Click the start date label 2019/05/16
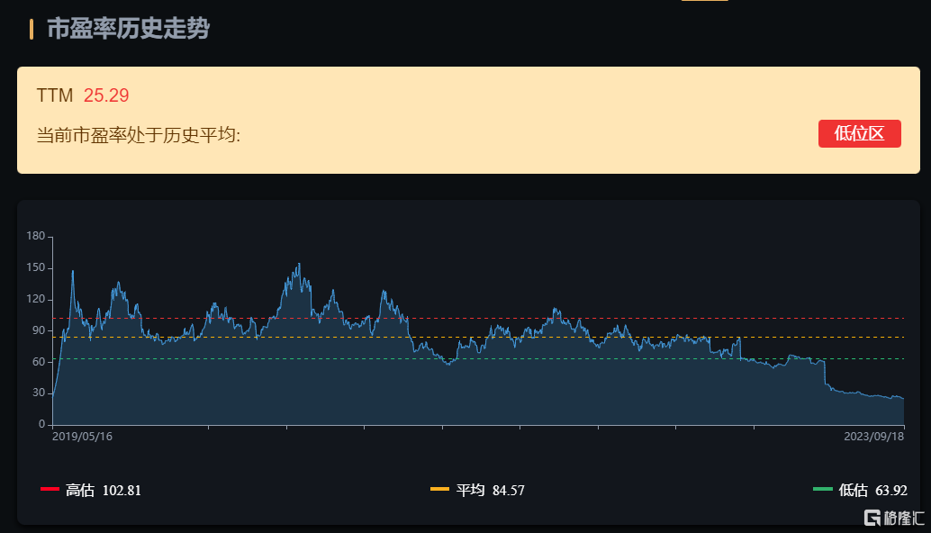 pyautogui.click(x=82, y=437)
